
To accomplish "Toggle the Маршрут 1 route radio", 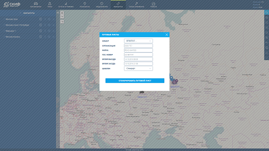I will point(4,31).
